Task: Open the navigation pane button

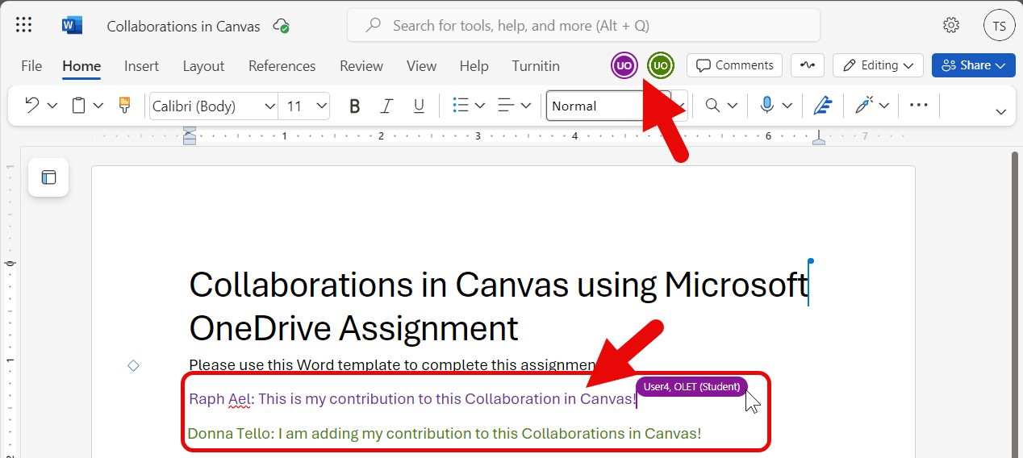Action: (48, 177)
